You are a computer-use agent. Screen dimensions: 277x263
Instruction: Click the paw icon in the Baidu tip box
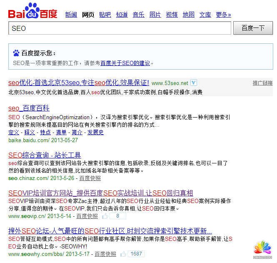tap(16, 53)
